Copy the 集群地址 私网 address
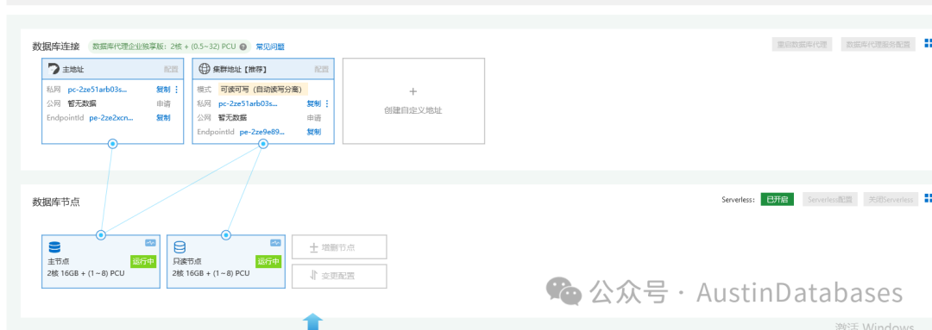The width and height of the screenshot is (932, 330). 314,103
